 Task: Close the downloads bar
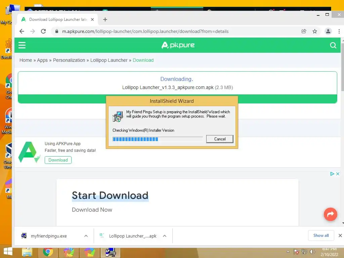[x=340, y=235]
